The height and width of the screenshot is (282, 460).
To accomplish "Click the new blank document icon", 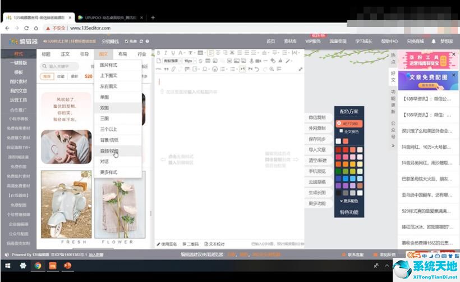I will [159, 61].
